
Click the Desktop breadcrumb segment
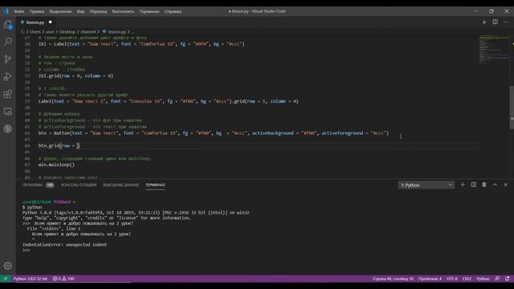coord(67,32)
